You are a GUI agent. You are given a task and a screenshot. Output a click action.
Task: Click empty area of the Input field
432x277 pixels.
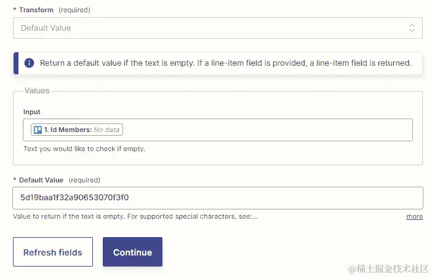265,130
